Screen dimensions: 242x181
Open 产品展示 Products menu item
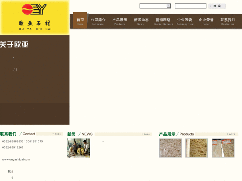point(120,21)
